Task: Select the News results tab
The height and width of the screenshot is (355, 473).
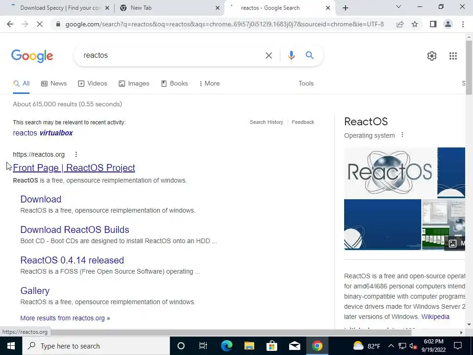Action: [x=54, y=84]
